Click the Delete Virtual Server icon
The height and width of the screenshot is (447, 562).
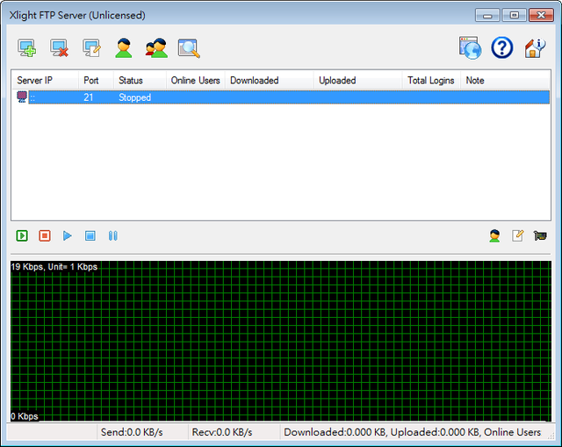tap(59, 48)
